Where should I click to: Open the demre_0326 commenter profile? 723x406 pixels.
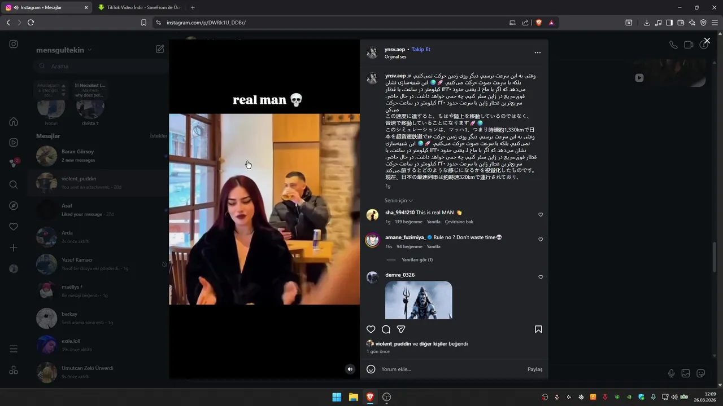click(x=400, y=275)
